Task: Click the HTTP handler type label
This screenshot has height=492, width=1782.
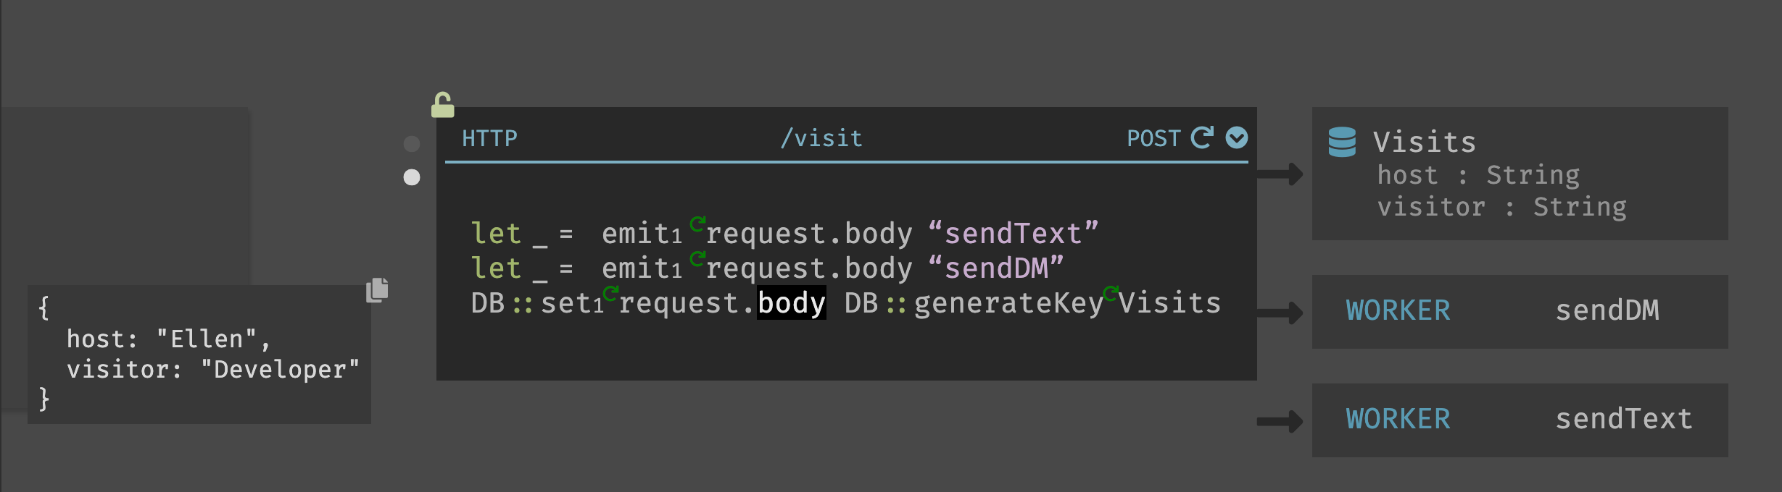Action: coord(489,138)
